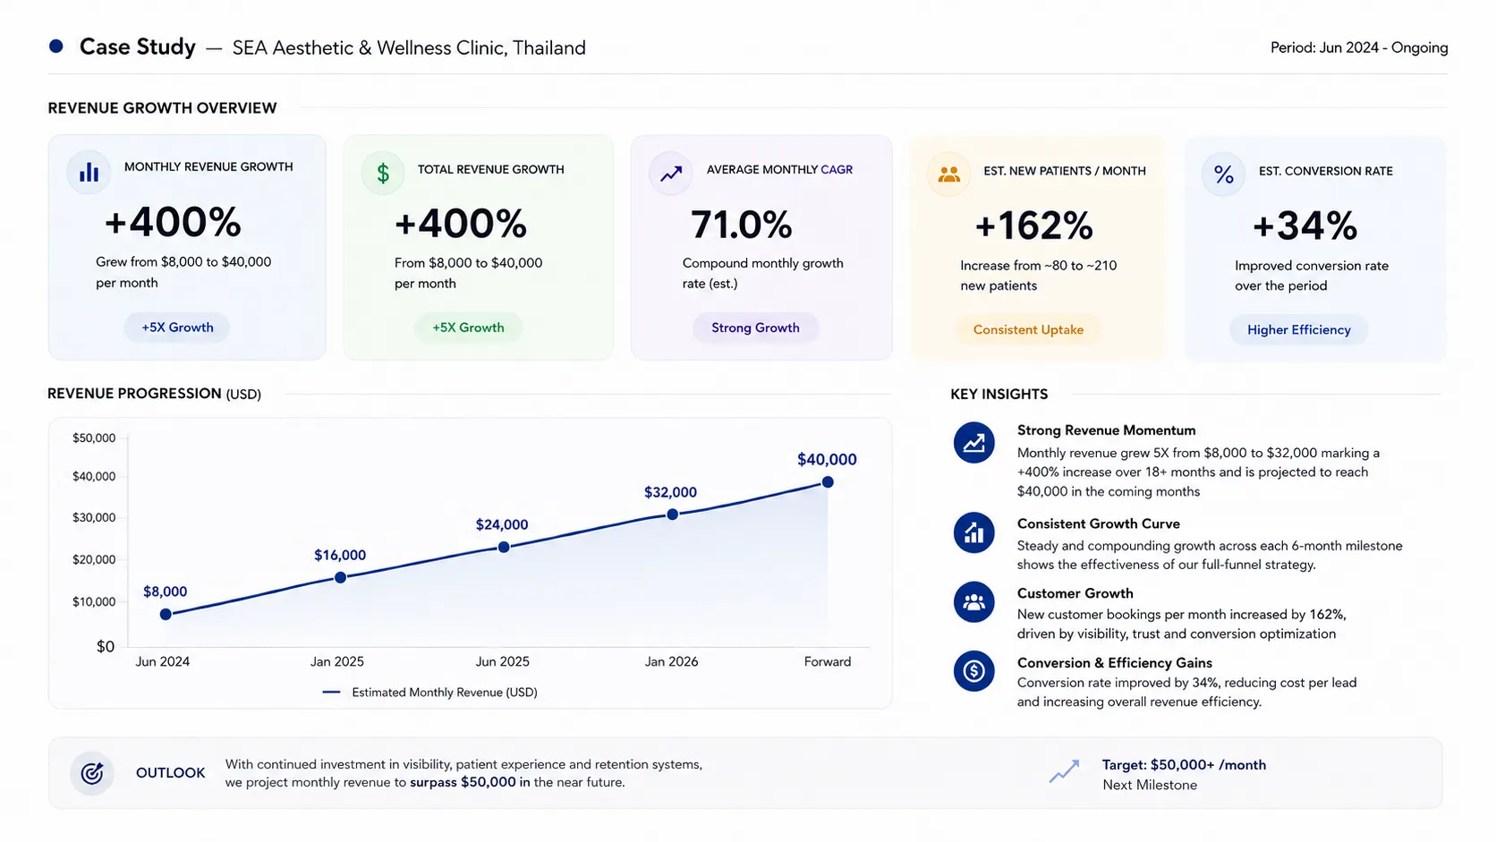Click the +5X Growth badge under Monthly Revenue
Viewport: 1496px width, 842px height.
[177, 327]
